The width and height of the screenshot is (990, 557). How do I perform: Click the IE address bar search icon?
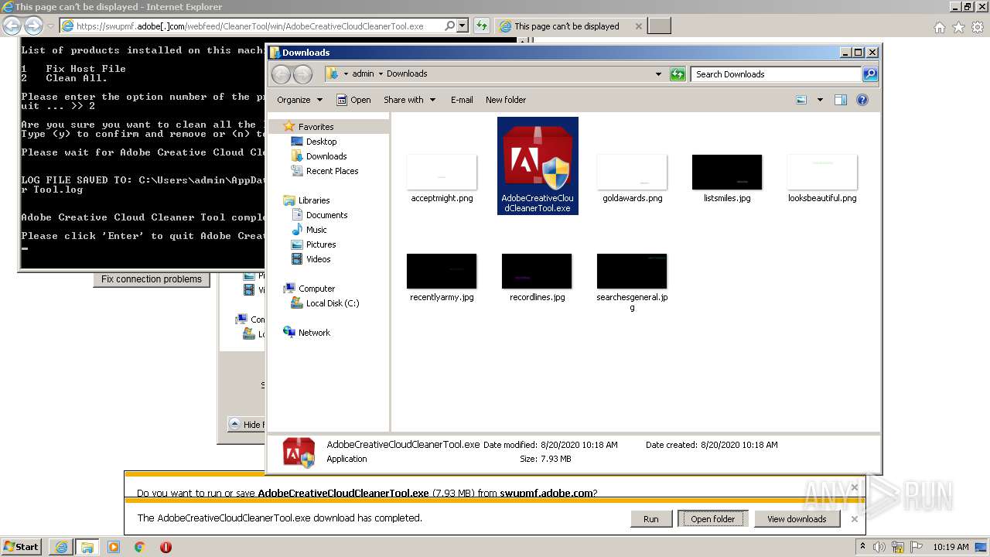pyautogui.click(x=450, y=26)
